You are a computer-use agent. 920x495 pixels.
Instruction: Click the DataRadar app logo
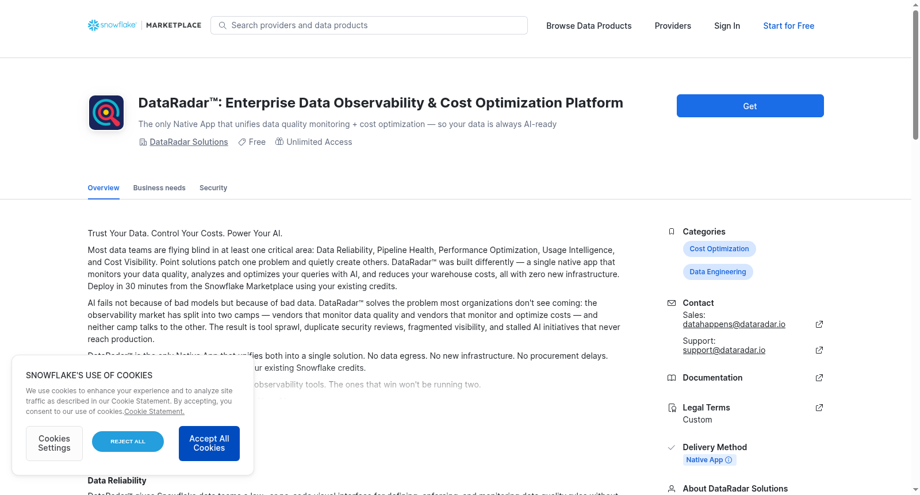[106, 113]
